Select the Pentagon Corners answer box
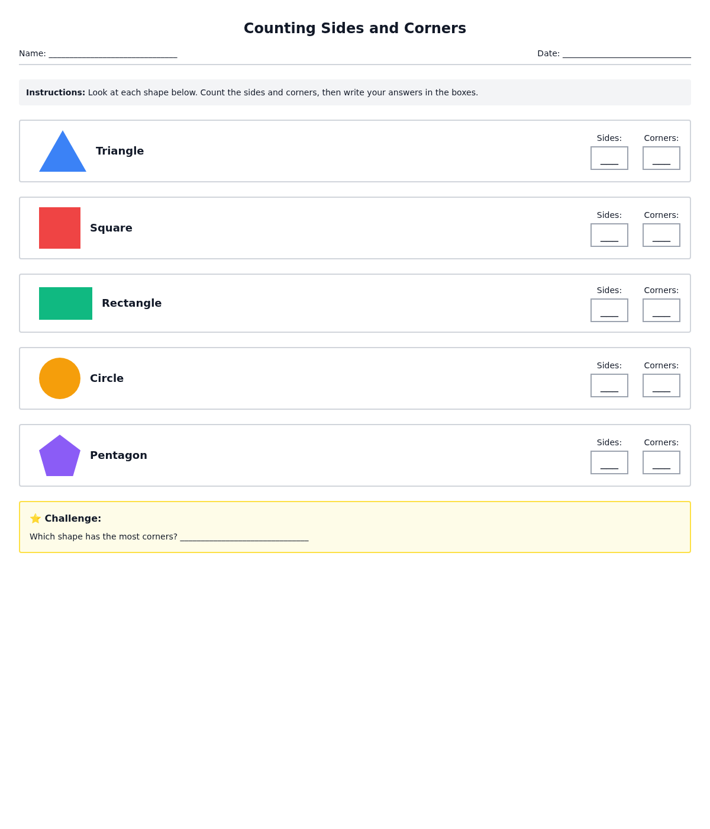This screenshot has height=829, width=710. pos(661,462)
